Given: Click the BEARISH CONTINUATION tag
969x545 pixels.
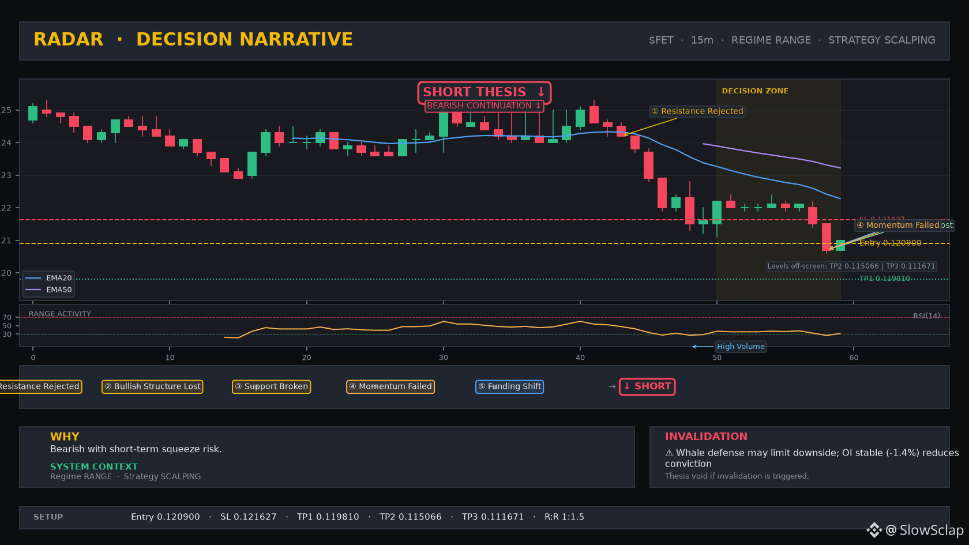Looking at the screenshot, I should [484, 106].
